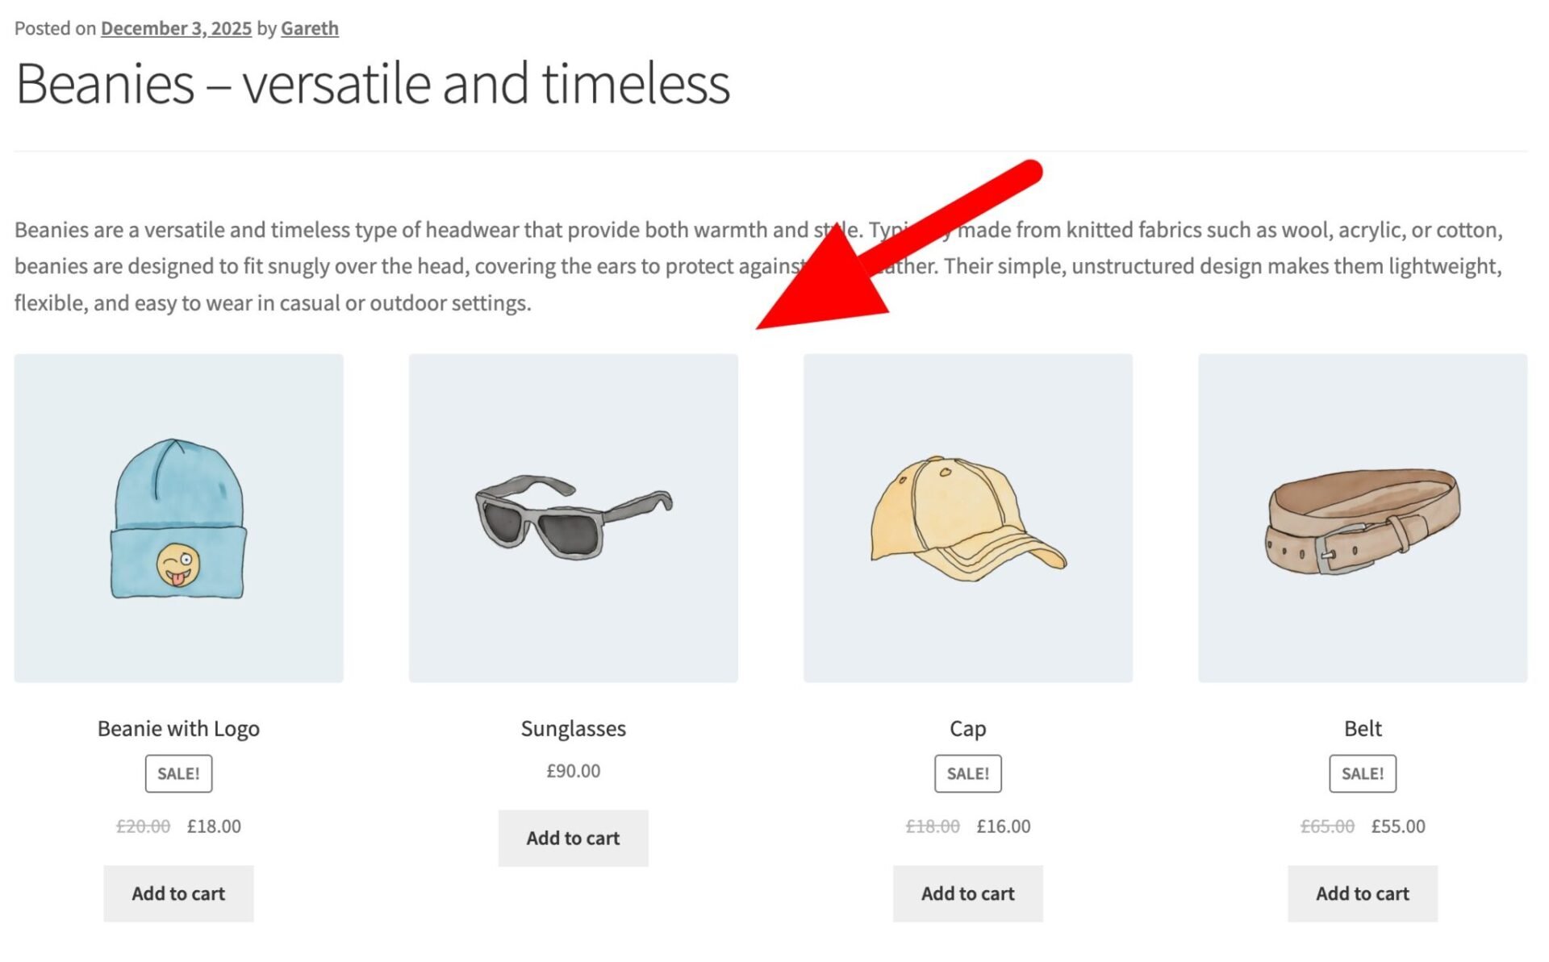1549x962 pixels.
Task: Open the December 3, 2025 post date link
Action: 176,28
